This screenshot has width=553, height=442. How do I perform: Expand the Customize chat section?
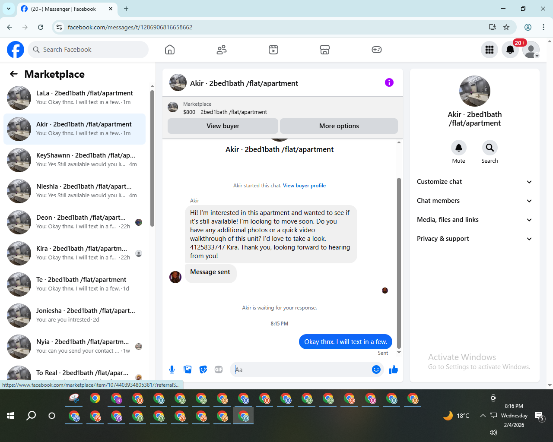coord(474,182)
